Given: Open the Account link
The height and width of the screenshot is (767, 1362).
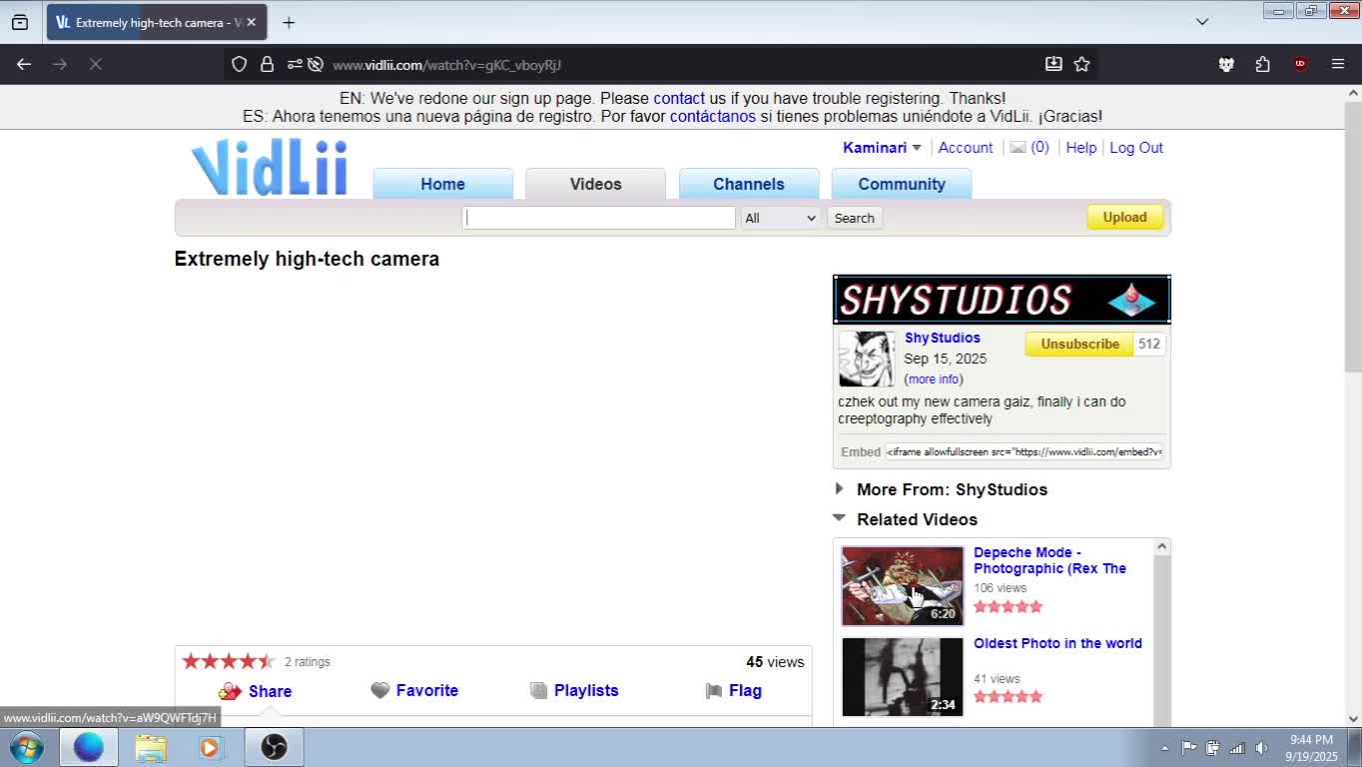Looking at the screenshot, I should click(x=966, y=148).
